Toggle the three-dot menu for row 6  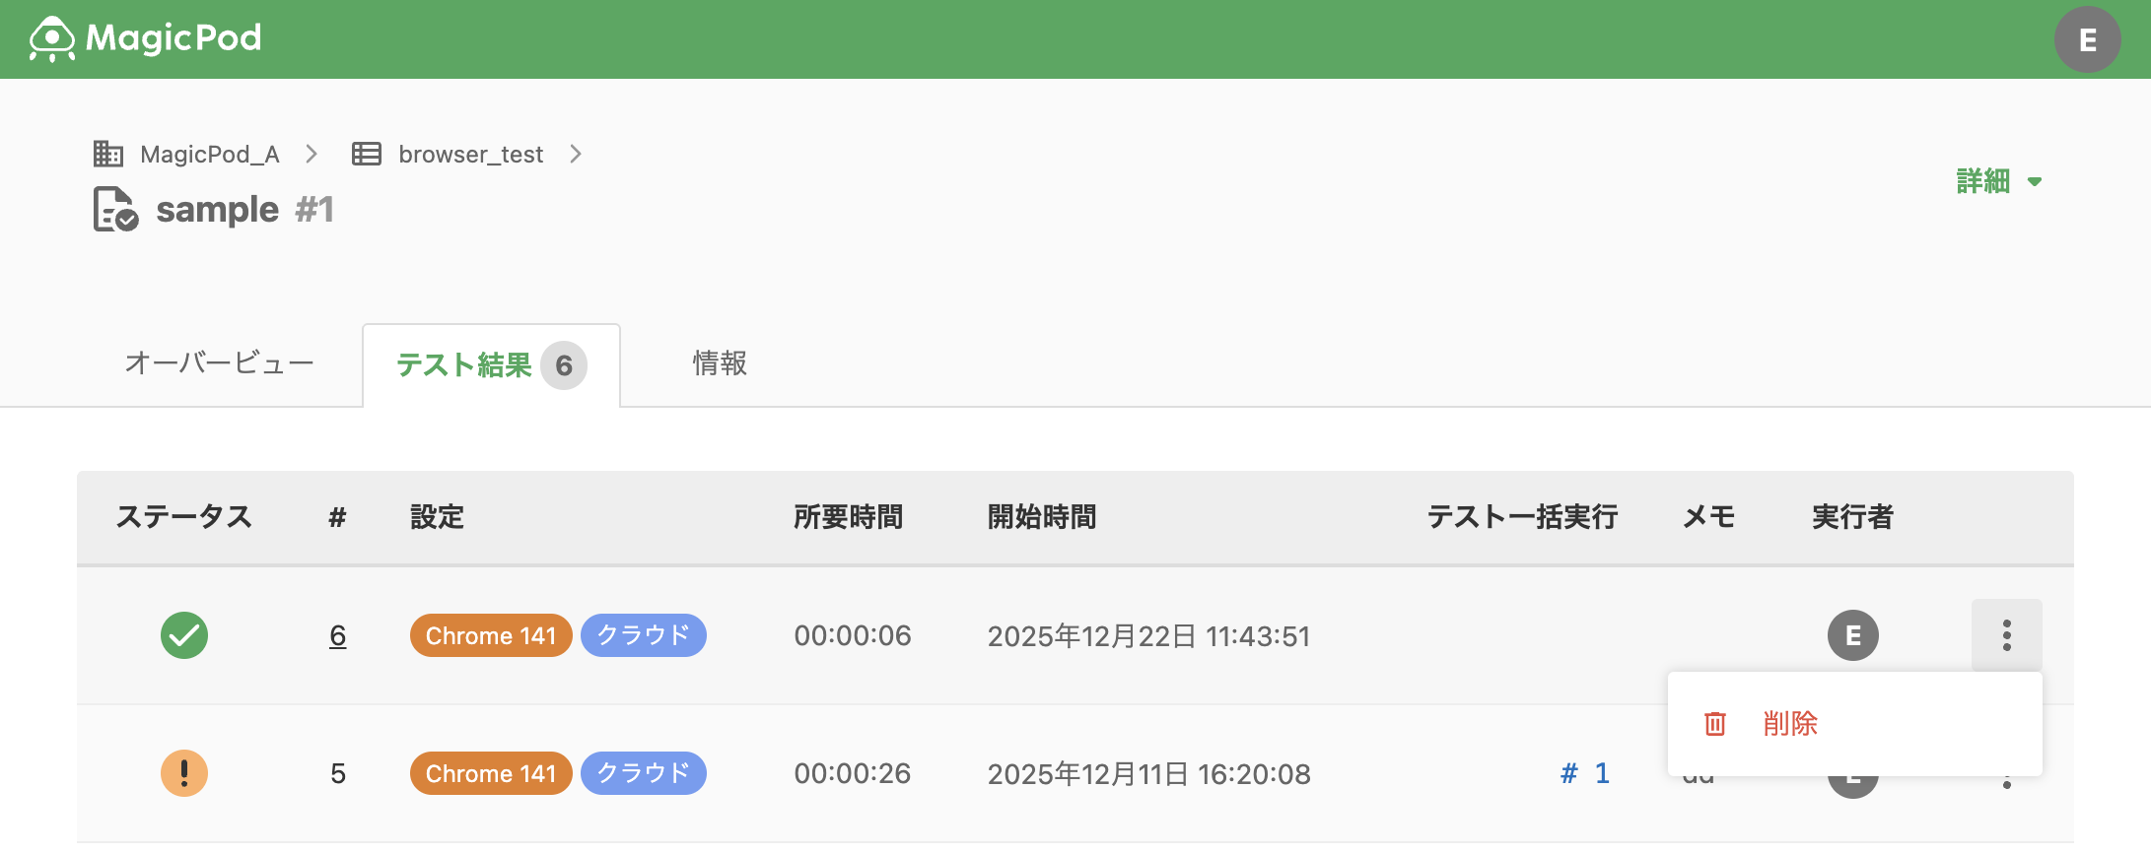(2007, 635)
